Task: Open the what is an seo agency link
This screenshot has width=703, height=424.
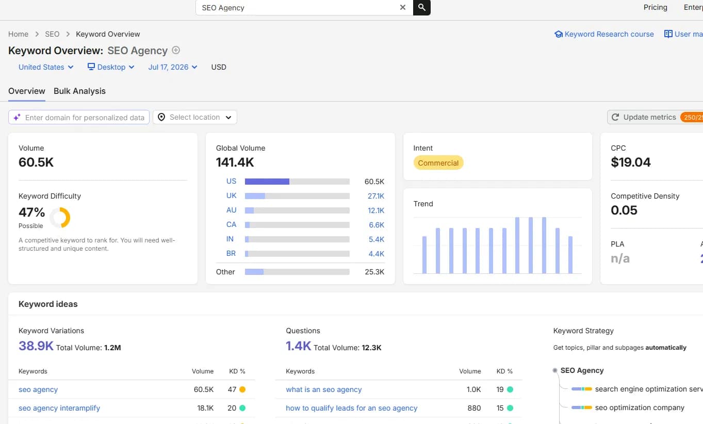Action: (x=324, y=389)
